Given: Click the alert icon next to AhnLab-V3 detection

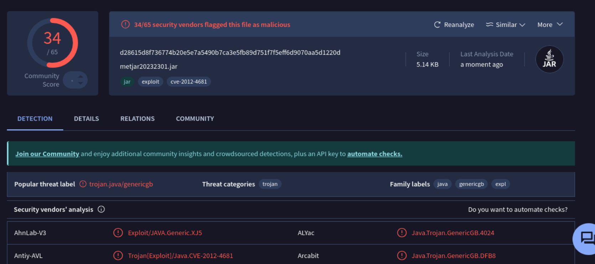Looking at the screenshot, I should coord(118,233).
